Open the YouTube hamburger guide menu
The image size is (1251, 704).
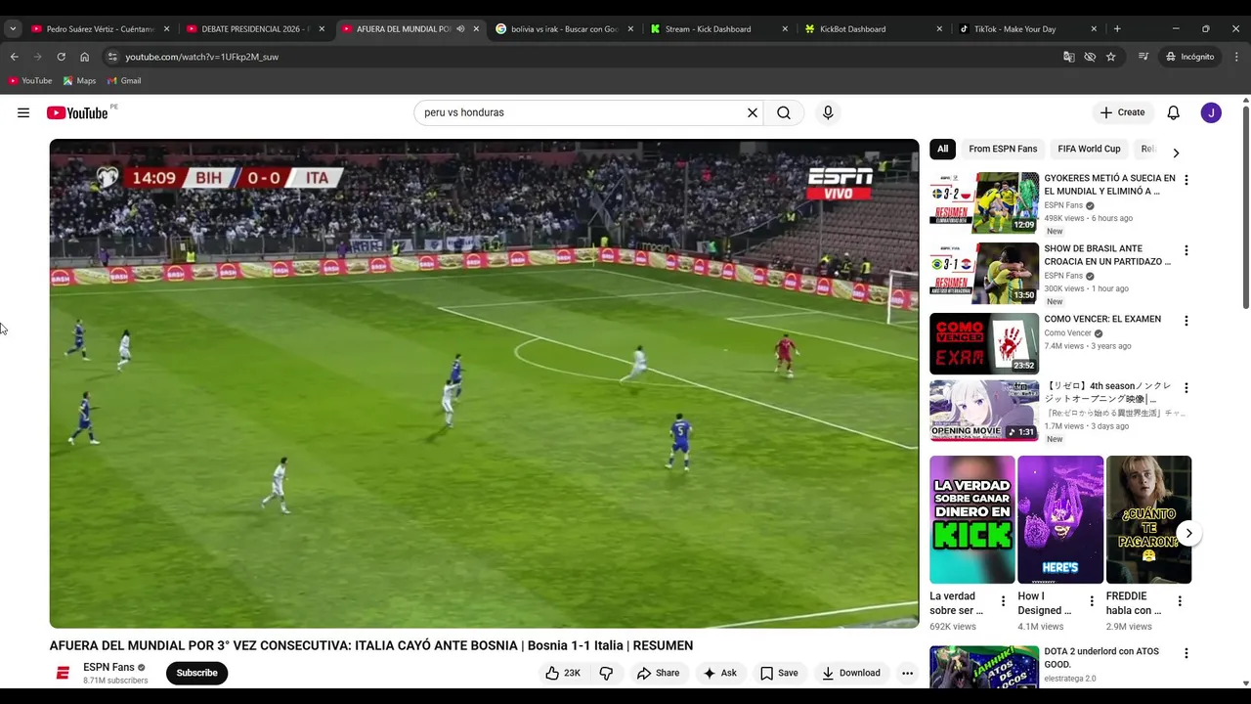(23, 112)
